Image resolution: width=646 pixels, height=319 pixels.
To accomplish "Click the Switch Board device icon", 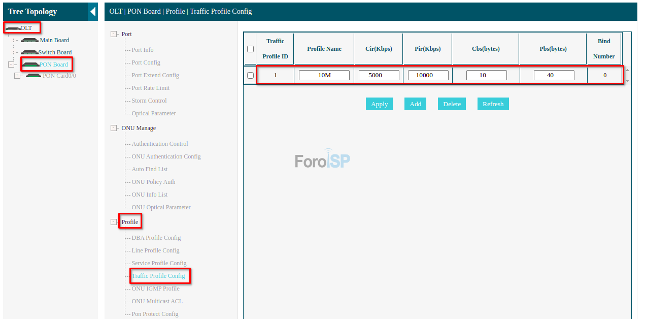I will (x=29, y=52).
